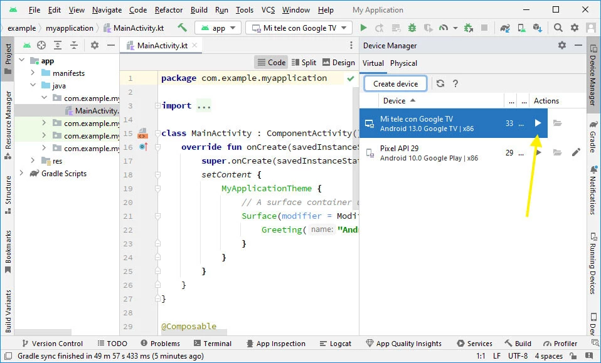Toggle the file read-only lock in the status bar
The height and width of the screenshot is (363, 601).
[x=573, y=355]
